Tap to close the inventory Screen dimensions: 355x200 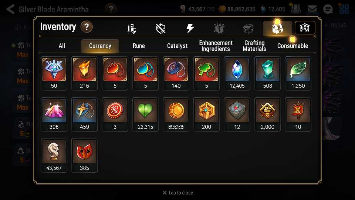click(x=178, y=193)
